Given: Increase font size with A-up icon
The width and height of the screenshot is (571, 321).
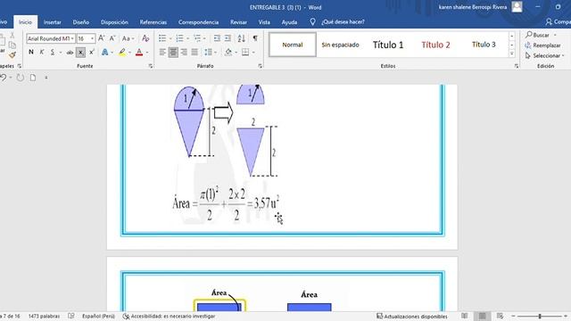Looking at the screenshot, I should coord(102,38).
